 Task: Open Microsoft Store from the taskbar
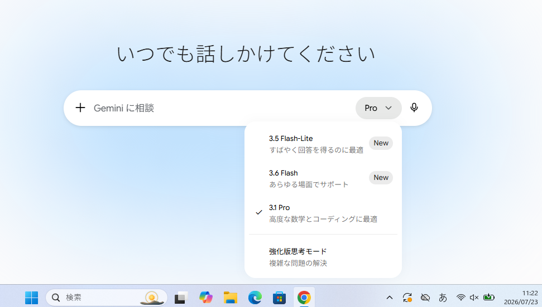(x=279, y=298)
